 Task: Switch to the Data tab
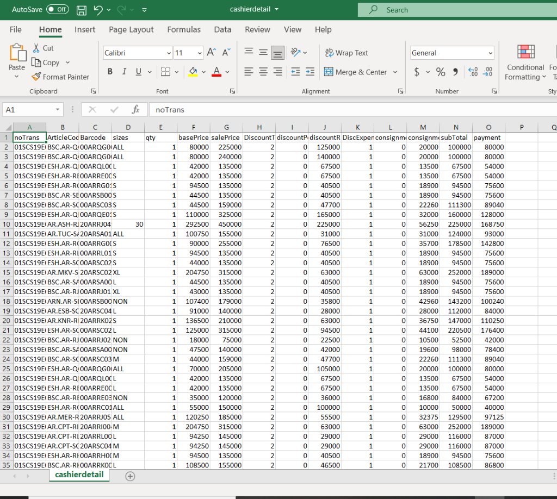point(222,30)
